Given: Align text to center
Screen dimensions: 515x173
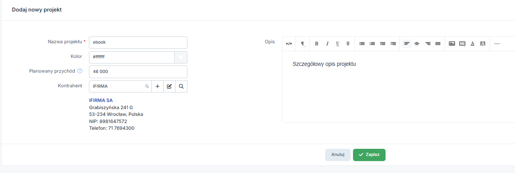Looking at the screenshot, I should tap(417, 44).
